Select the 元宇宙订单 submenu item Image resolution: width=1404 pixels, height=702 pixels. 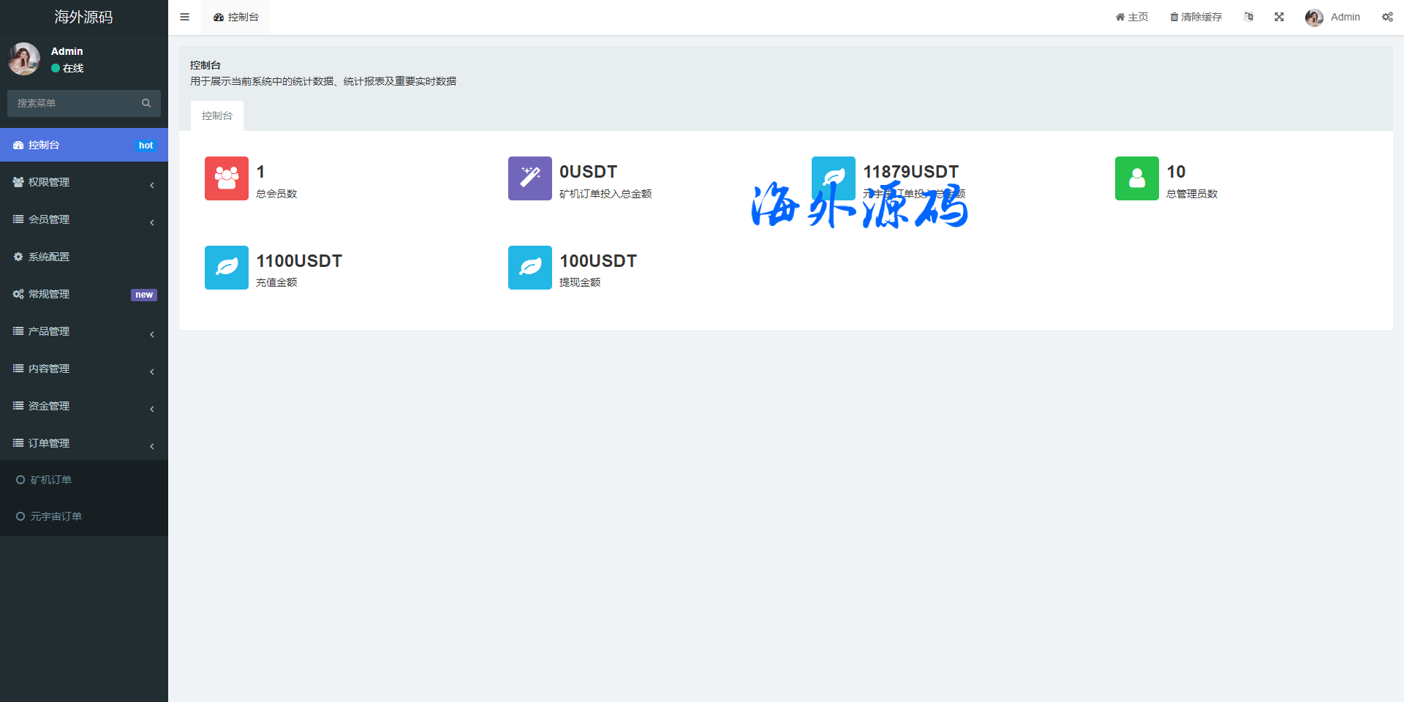pos(56,517)
